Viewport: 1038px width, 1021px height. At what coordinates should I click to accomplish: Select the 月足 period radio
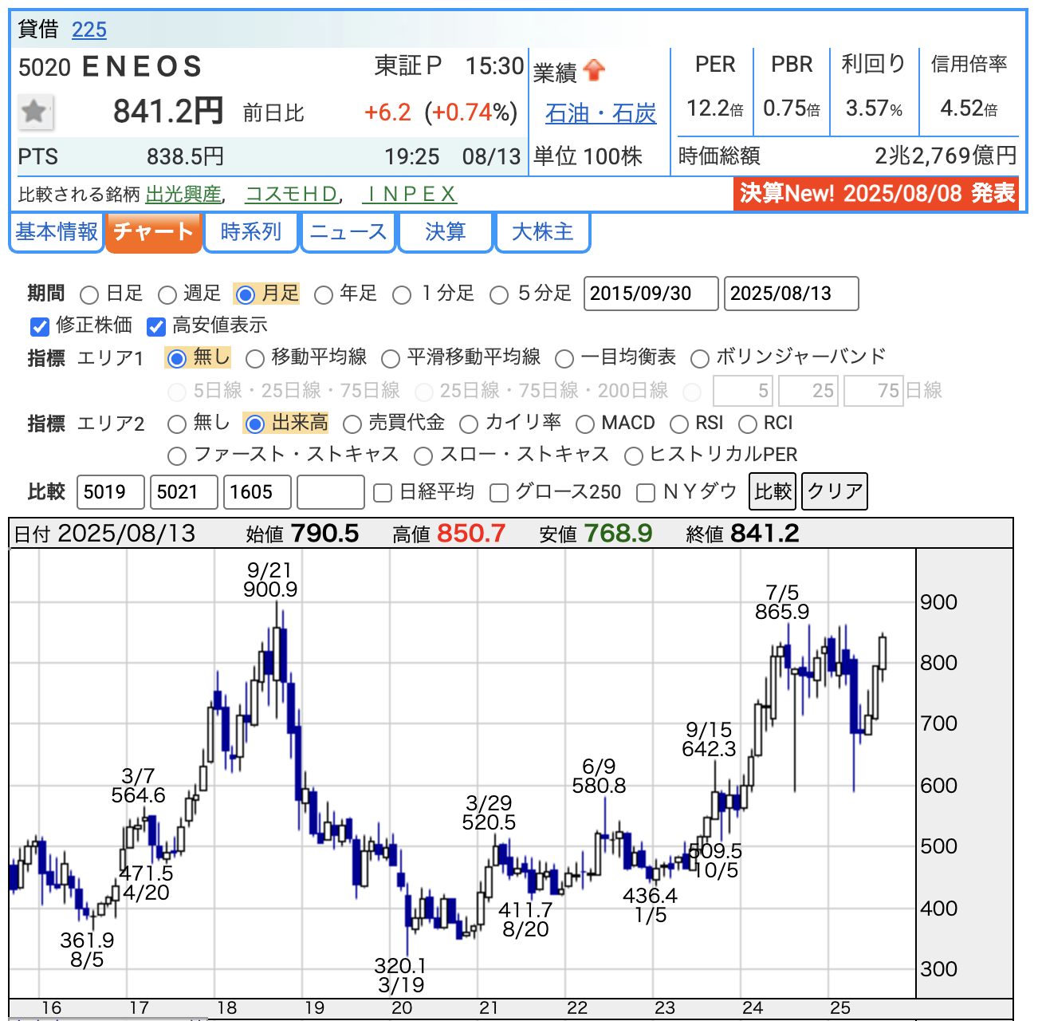pyautogui.click(x=246, y=295)
